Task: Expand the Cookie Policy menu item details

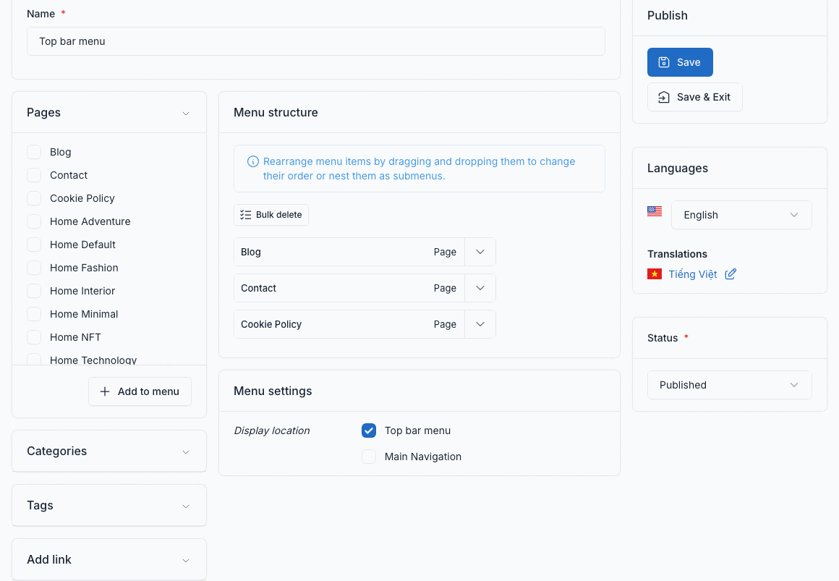Action: [x=480, y=324]
